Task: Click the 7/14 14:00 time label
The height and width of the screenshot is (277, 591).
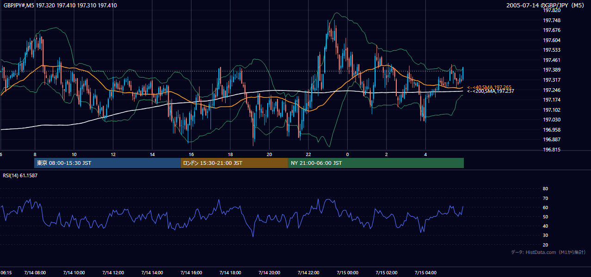Action: click(152, 273)
